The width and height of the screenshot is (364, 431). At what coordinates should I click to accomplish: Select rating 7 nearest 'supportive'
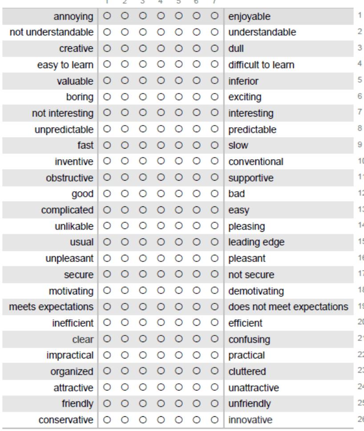click(214, 177)
